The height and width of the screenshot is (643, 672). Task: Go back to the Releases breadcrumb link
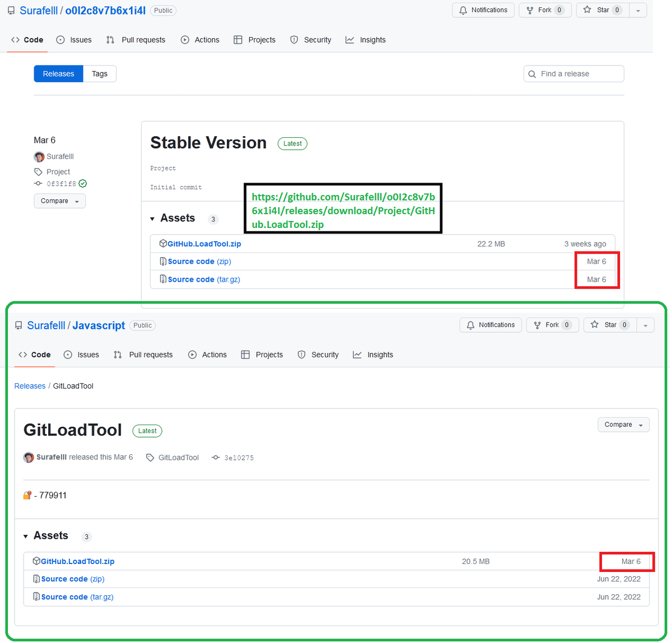[x=30, y=386]
